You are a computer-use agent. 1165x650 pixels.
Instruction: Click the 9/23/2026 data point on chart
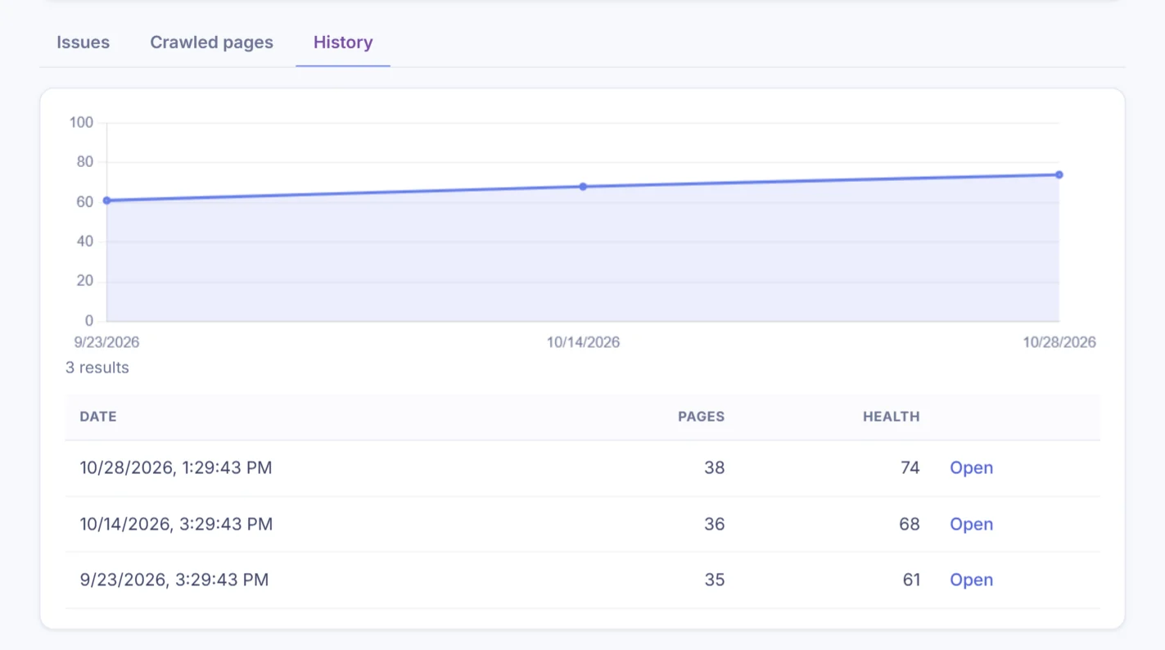point(107,201)
